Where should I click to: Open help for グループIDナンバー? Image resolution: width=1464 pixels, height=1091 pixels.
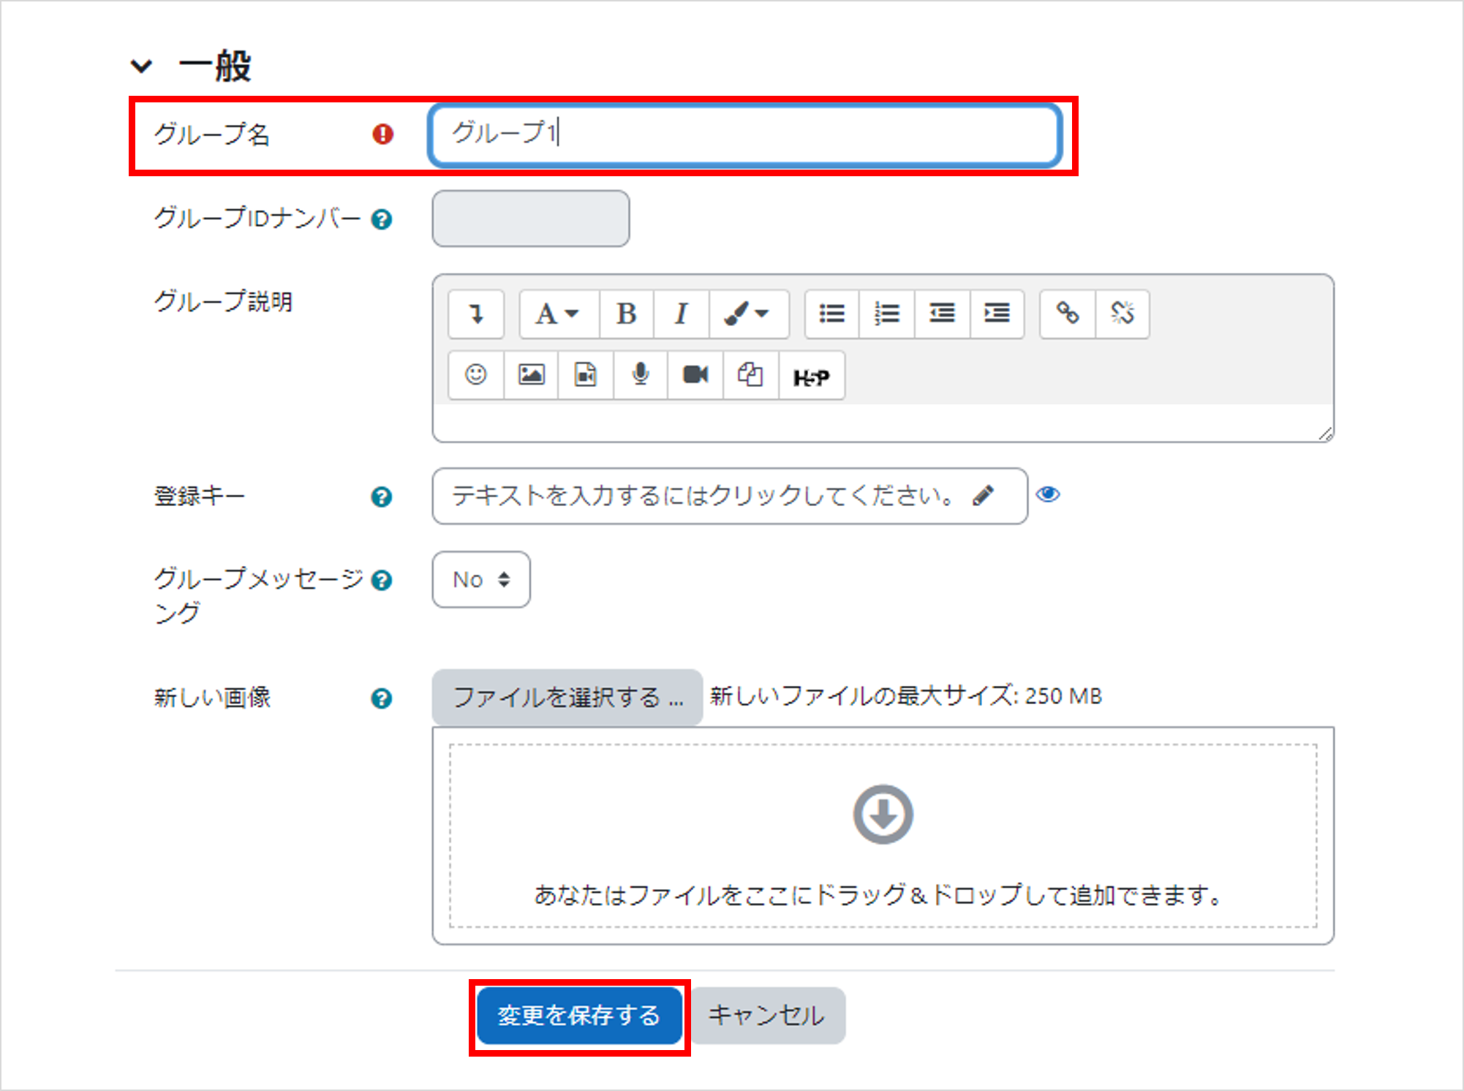coord(382,219)
